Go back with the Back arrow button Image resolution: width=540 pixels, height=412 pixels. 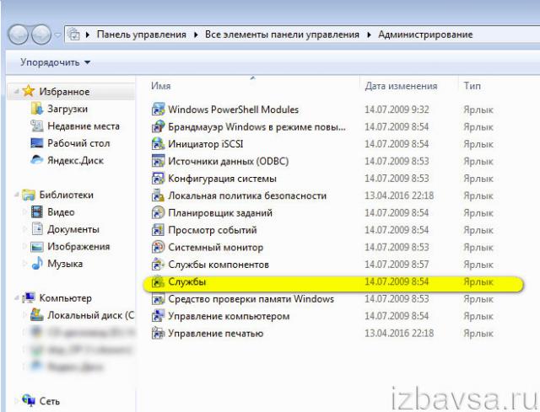[18, 35]
